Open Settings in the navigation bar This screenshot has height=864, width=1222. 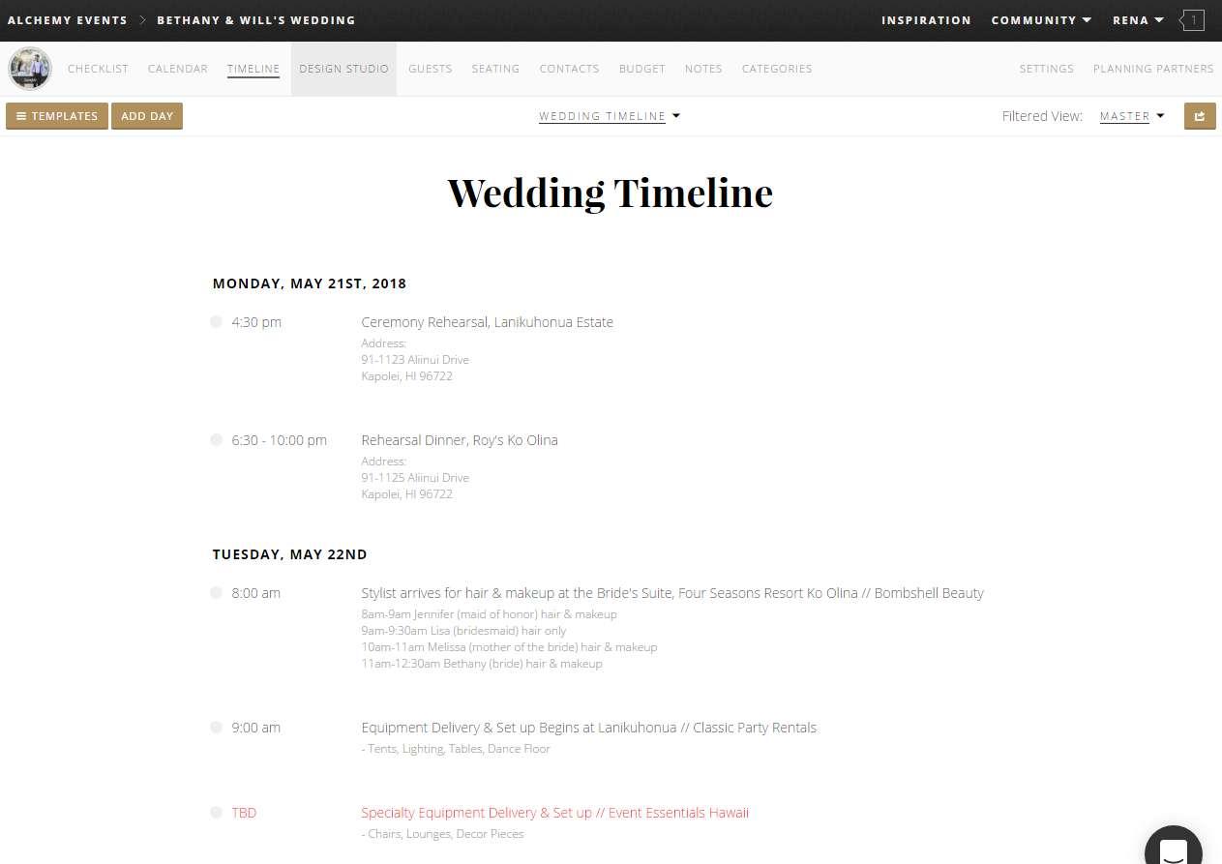tap(1047, 69)
